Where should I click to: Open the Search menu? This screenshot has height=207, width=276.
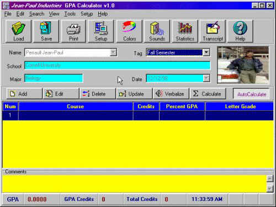coord(36,14)
